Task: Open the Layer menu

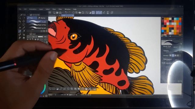Action: [41, 9]
